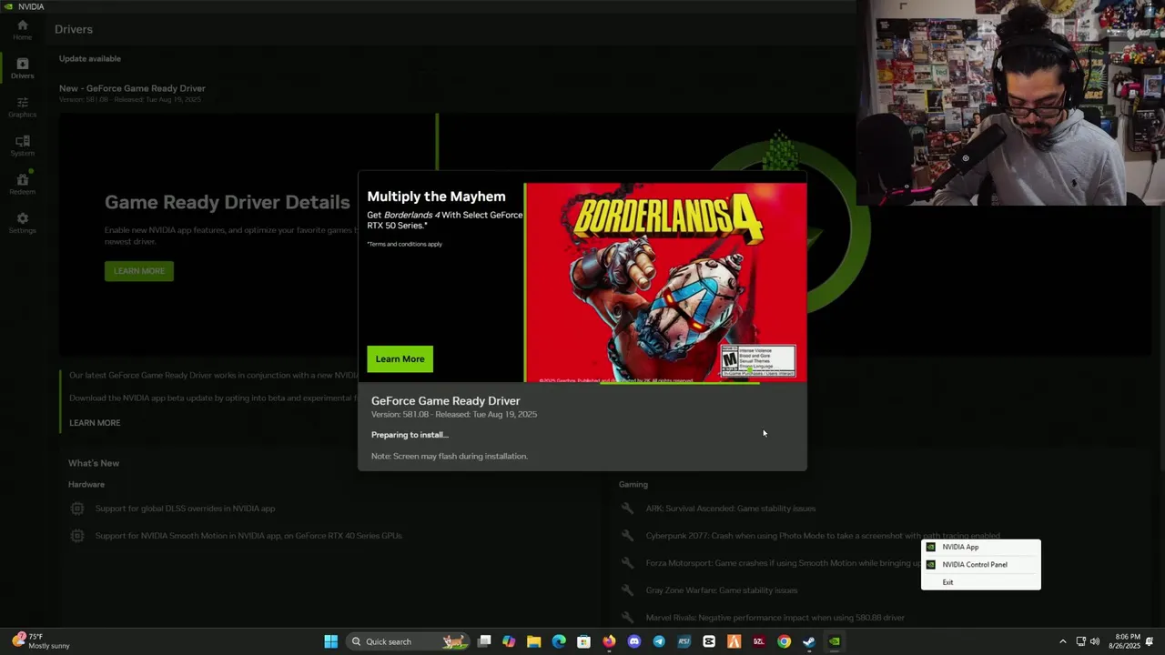Open the orange A app taskbar icon
The image size is (1165, 655).
tap(734, 641)
